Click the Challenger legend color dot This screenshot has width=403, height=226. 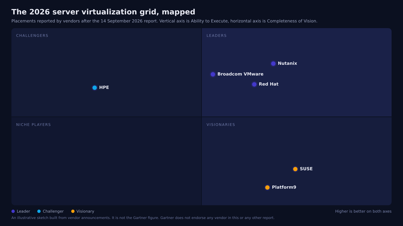tap(39, 211)
